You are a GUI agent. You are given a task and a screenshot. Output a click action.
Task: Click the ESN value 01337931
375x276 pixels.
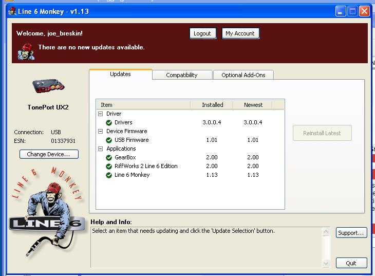point(63,141)
